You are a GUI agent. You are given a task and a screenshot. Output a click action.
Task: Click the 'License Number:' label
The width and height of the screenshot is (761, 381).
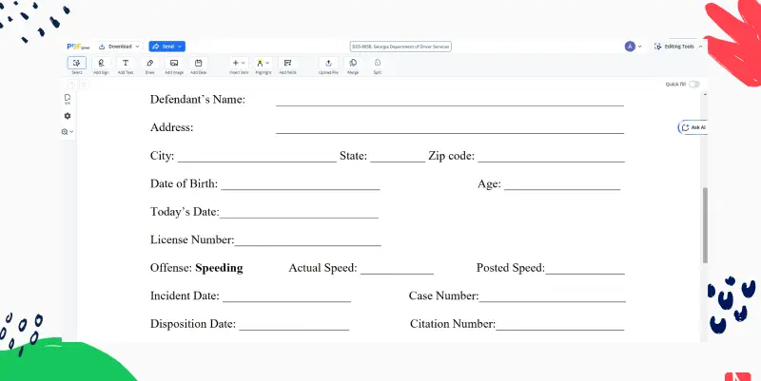coord(192,239)
